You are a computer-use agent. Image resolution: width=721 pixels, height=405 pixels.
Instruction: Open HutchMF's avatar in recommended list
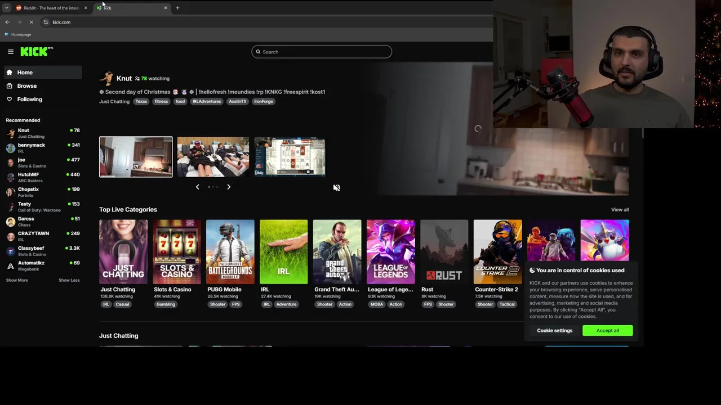click(x=11, y=177)
